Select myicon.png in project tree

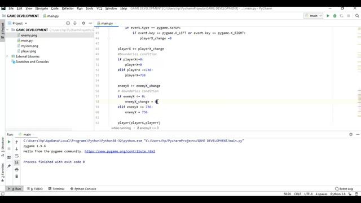pos(29,46)
